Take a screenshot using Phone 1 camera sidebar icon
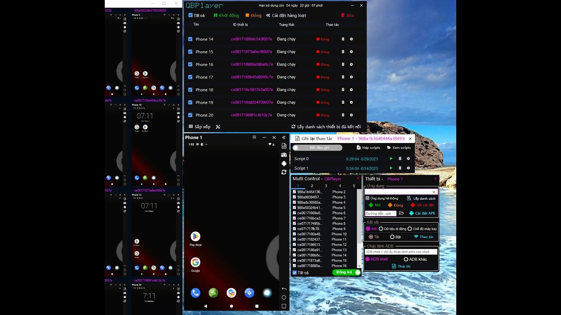 tap(284, 155)
